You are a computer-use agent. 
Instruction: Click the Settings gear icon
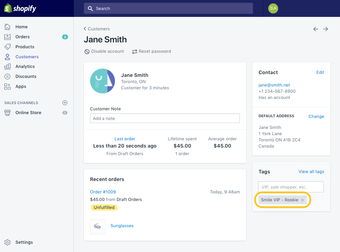pos(7,242)
